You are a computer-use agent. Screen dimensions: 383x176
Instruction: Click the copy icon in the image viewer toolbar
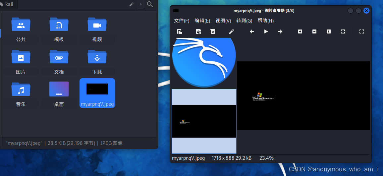(179, 31)
